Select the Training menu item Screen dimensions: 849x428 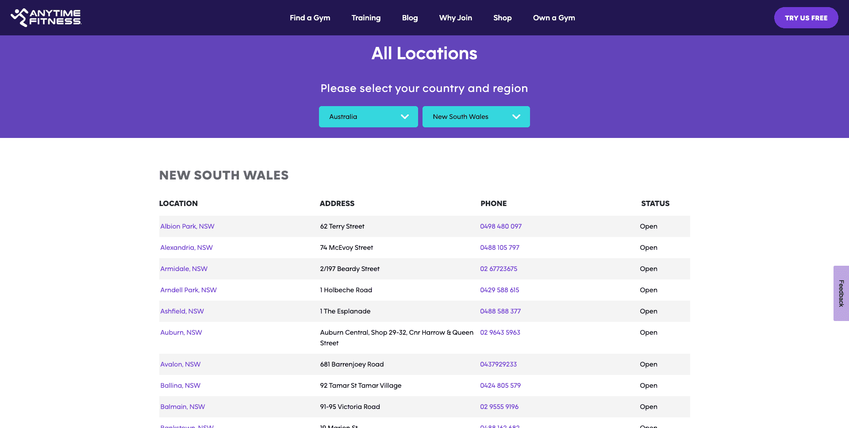(x=366, y=18)
